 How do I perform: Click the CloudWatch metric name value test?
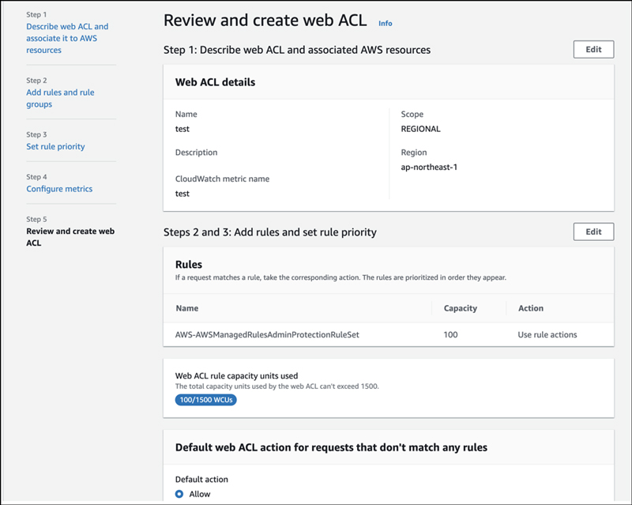point(182,193)
